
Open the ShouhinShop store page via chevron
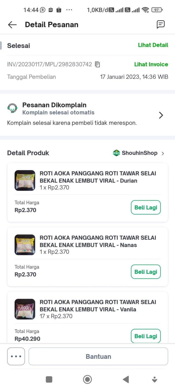click(163, 153)
